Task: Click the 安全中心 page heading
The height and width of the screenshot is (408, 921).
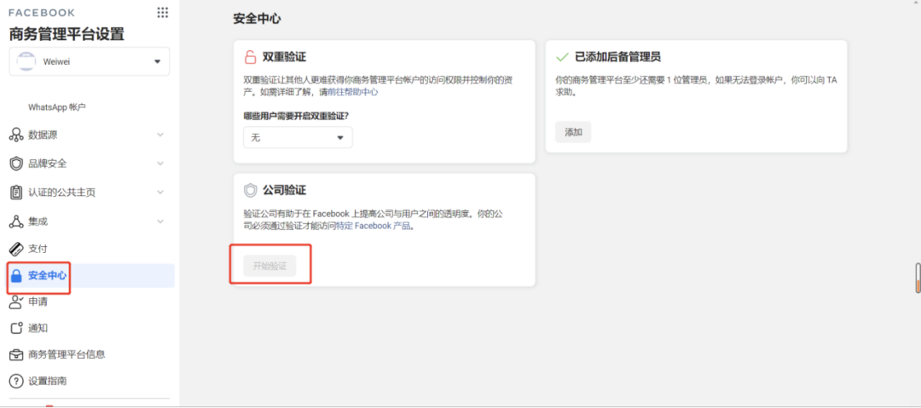Action: tap(257, 19)
